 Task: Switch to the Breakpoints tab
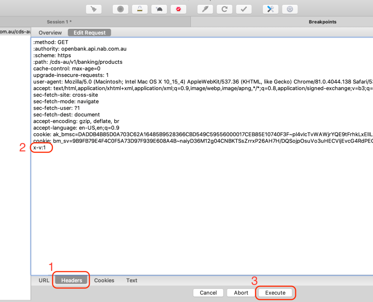pos(322,22)
